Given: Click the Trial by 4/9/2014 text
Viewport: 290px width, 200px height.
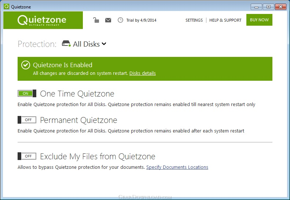Looking at the screenshot, I should coord(141,20).
